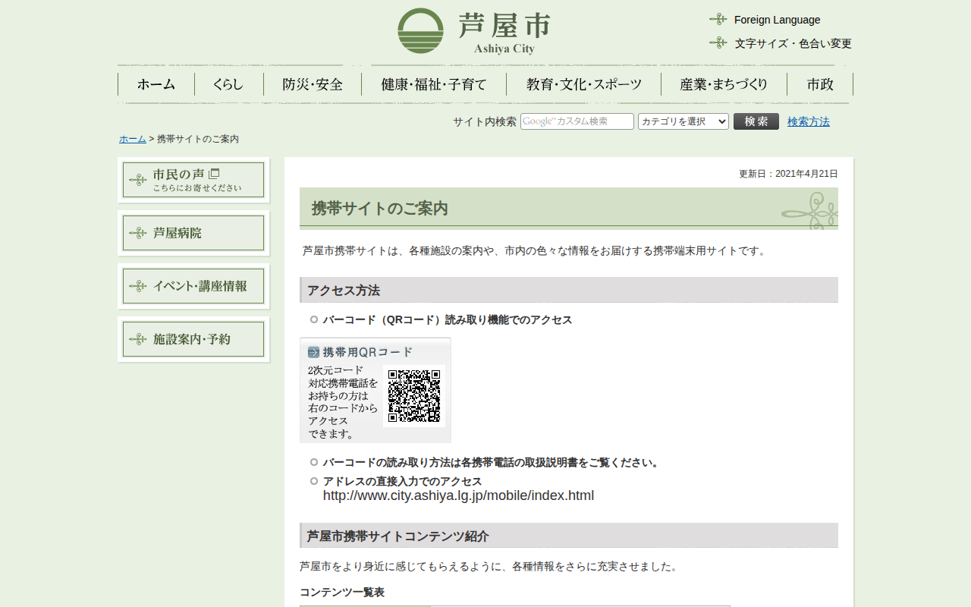Screen dimensions: 971x607
Task: Open the 検索方法 link
Action: [x=808, y=121]
